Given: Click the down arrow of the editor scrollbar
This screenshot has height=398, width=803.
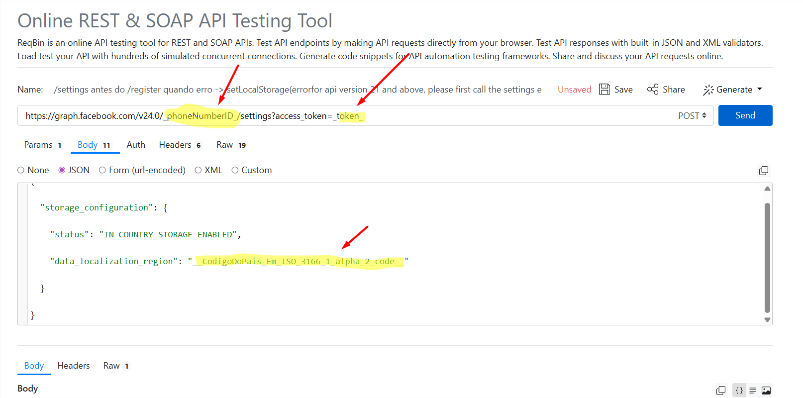Looking at the screenshot, I should [767, 320].
